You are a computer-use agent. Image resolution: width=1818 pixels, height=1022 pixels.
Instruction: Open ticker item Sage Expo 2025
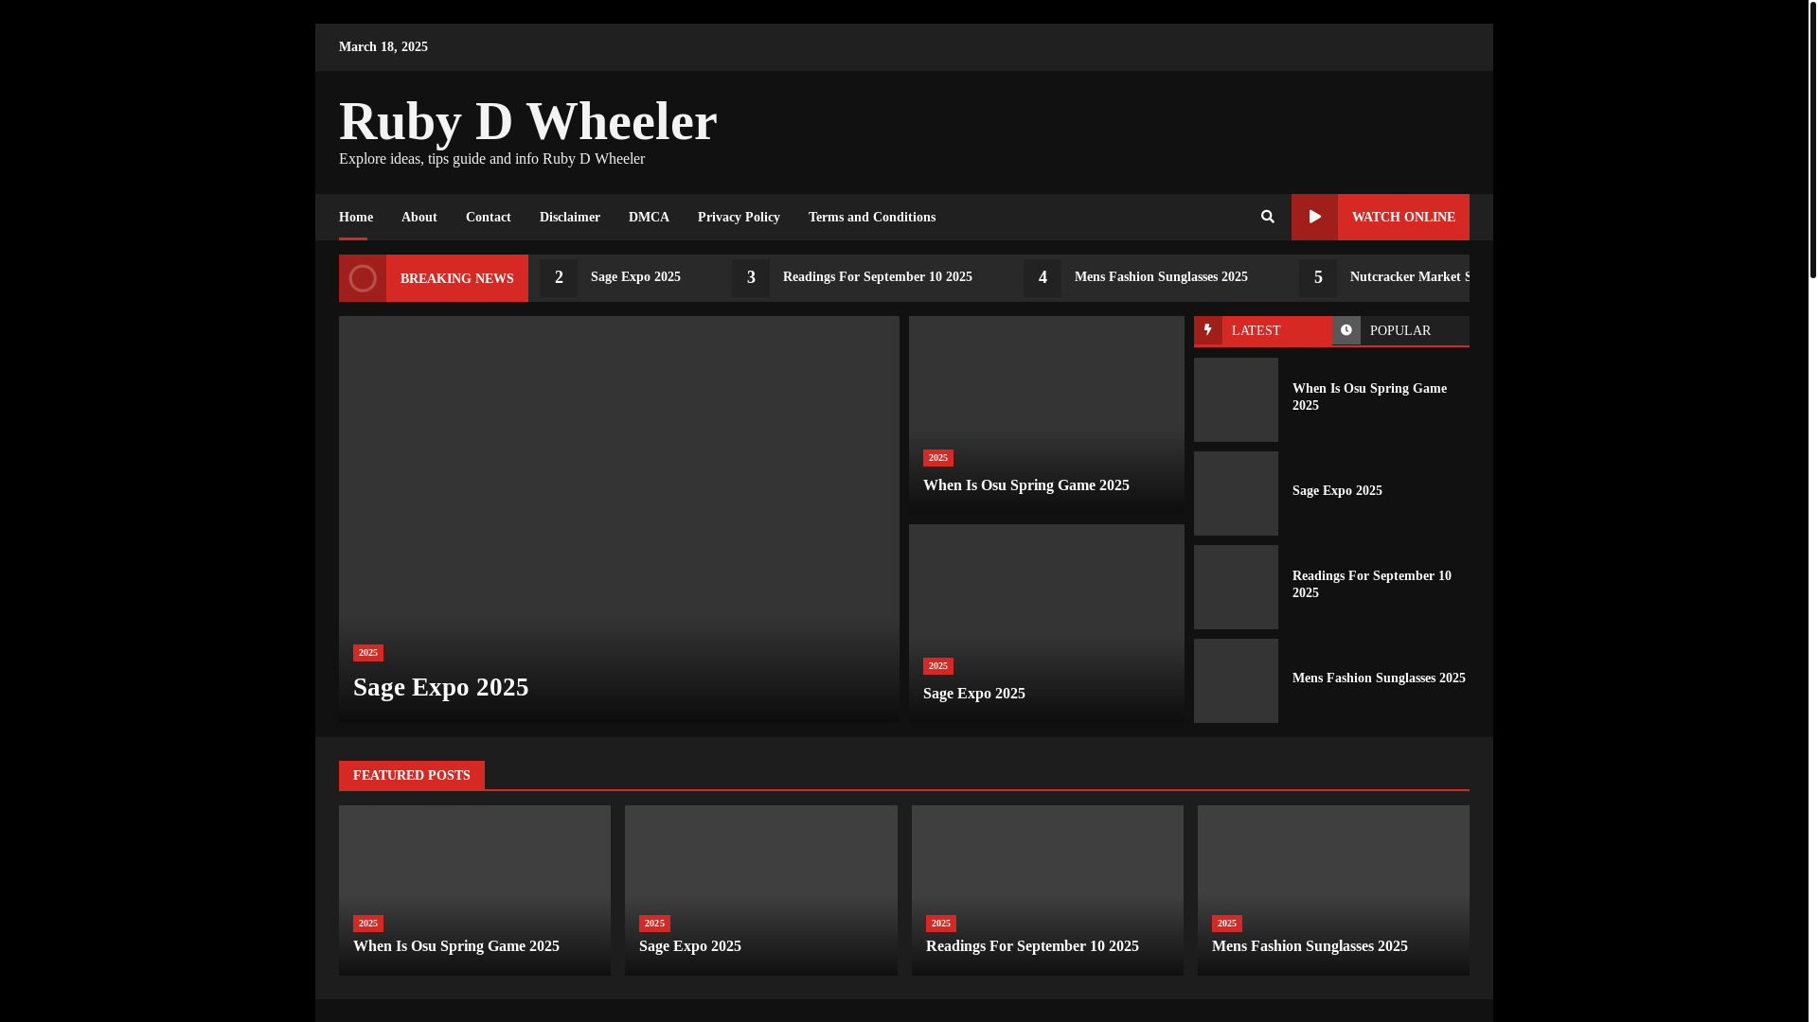point(635,277)
